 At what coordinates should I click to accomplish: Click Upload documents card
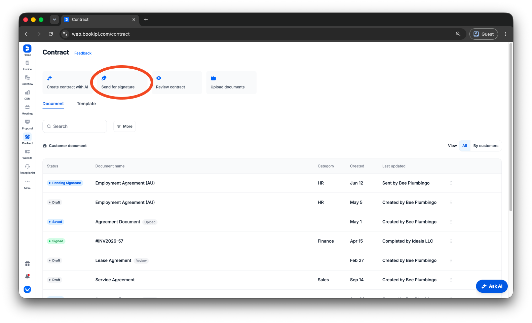coord(231,82)
